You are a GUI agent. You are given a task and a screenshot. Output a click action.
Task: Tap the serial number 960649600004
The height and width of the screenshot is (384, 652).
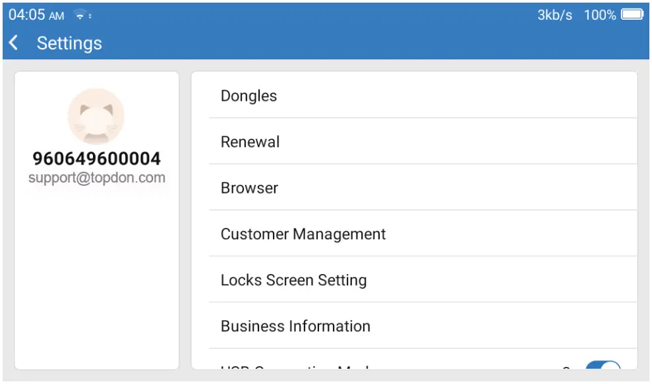pyautogui.click(x=97, y=159)
